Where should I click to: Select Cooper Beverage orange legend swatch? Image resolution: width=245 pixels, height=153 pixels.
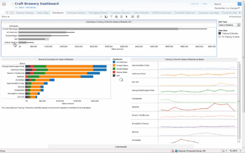click(x=114, y=65)
